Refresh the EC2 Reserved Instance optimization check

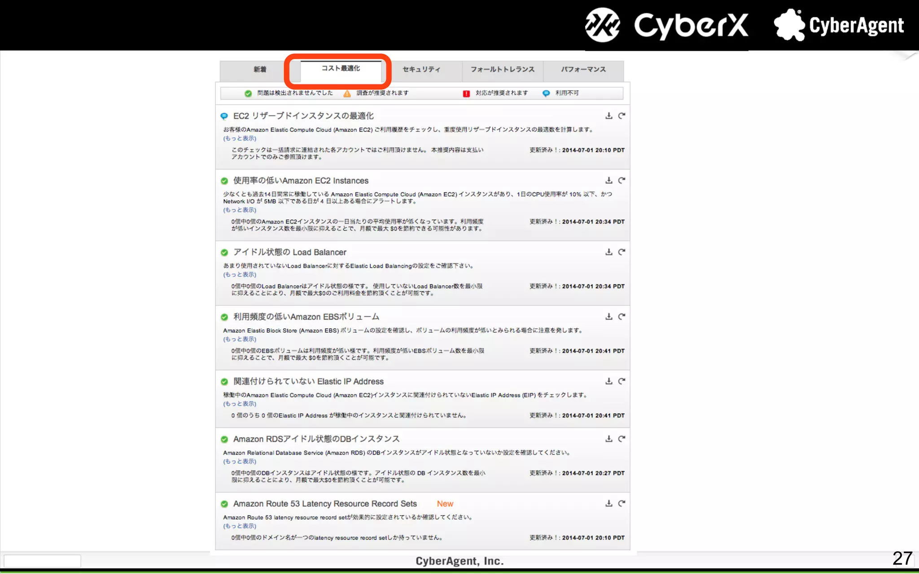pos(621,116)
